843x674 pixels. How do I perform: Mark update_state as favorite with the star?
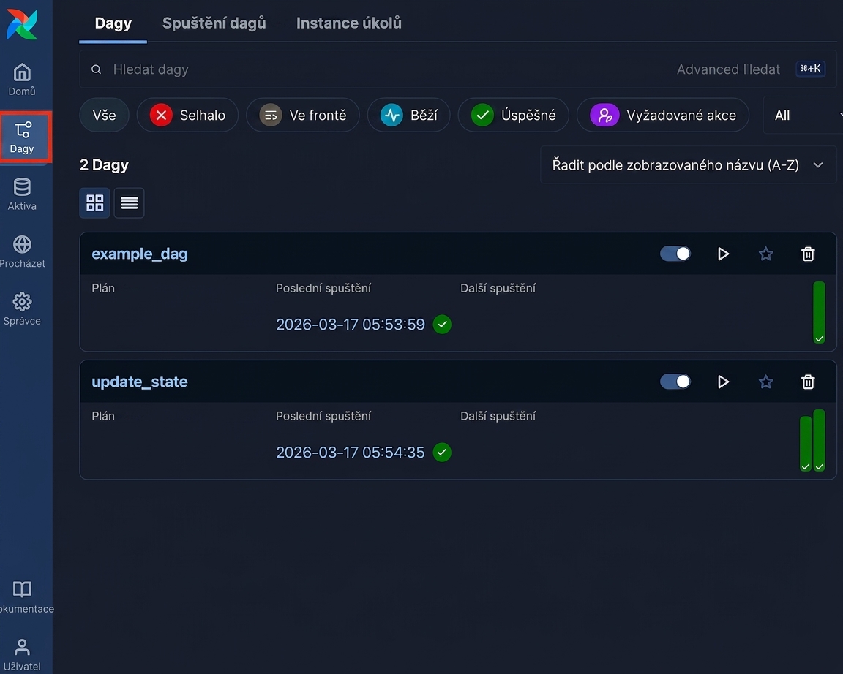click(x=765, y=382)
